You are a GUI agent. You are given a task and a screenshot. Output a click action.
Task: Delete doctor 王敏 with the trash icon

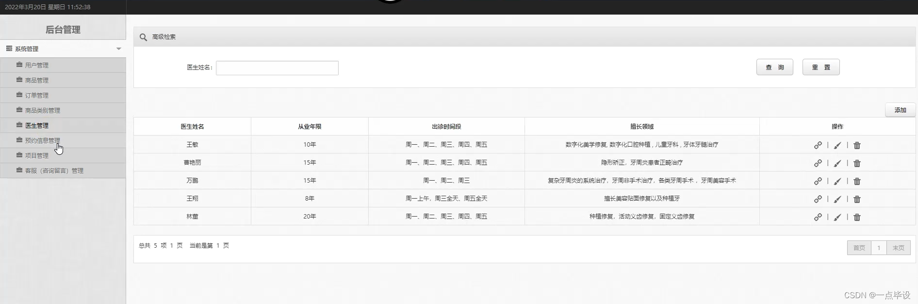pyautogui.click(x=857, y=145)
